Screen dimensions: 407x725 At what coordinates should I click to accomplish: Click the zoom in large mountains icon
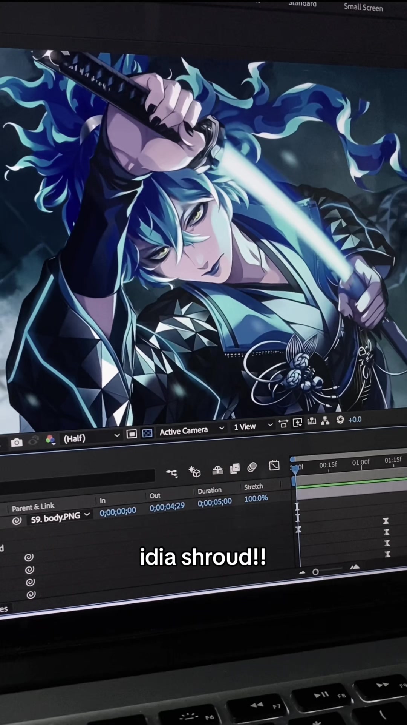(x=355, y=567)
